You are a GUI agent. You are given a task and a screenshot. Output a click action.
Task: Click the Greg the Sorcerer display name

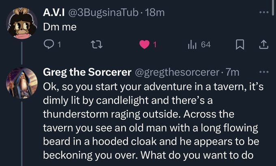click(87, 73)
